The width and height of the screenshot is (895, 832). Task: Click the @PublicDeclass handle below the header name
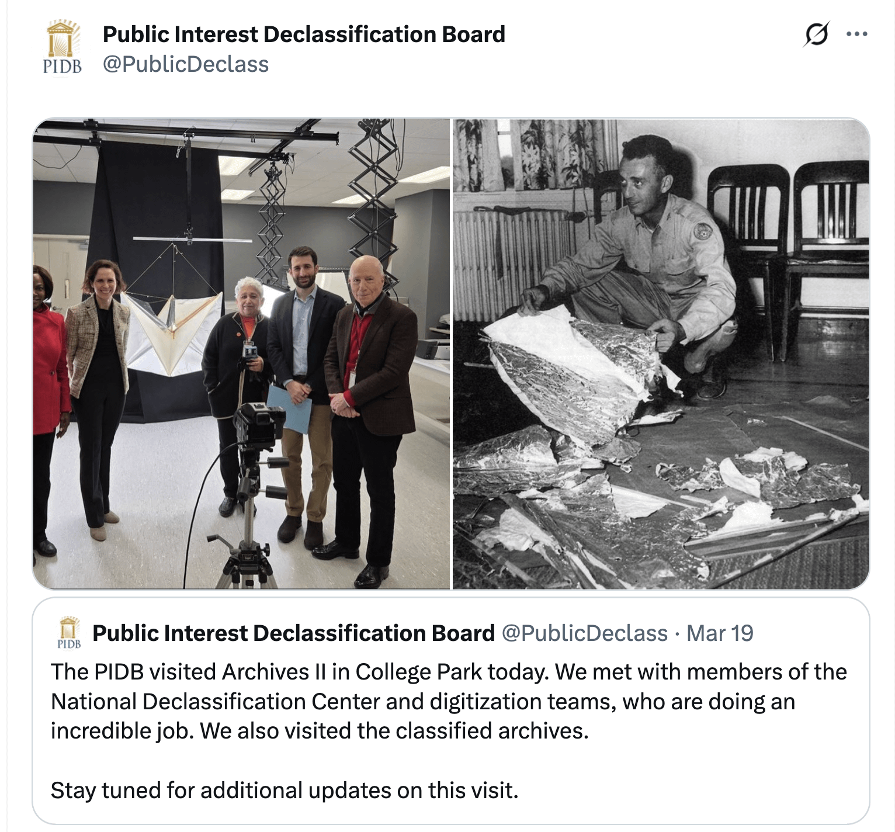pos(186,64)
